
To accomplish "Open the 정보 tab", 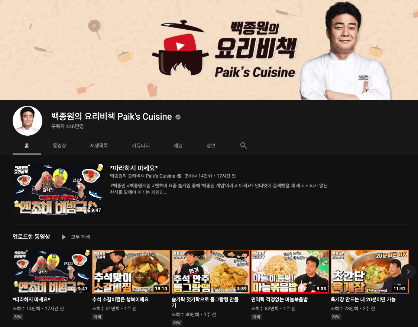I will (211, 146).
